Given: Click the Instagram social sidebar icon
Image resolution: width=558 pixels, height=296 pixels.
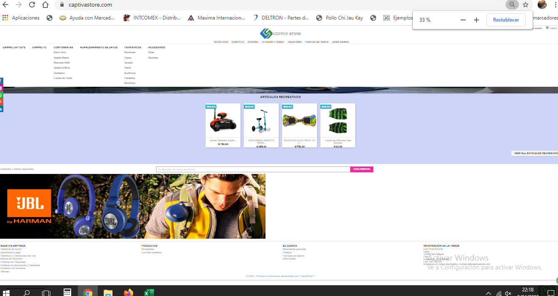Looking at the screenshot, I should click(x=1, y=88).
